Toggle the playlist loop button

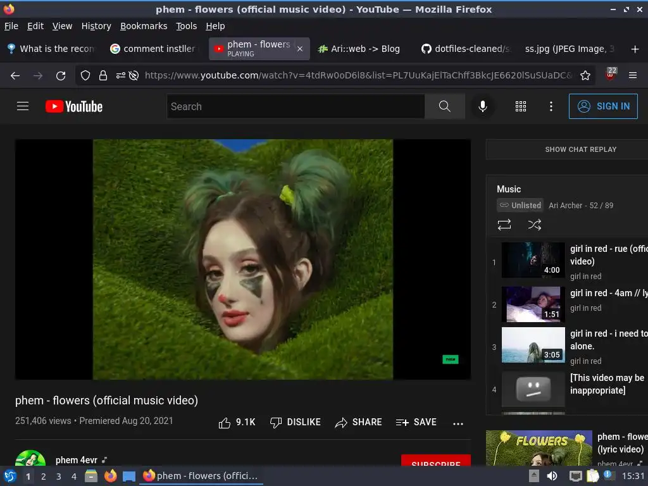coord(504,225)
